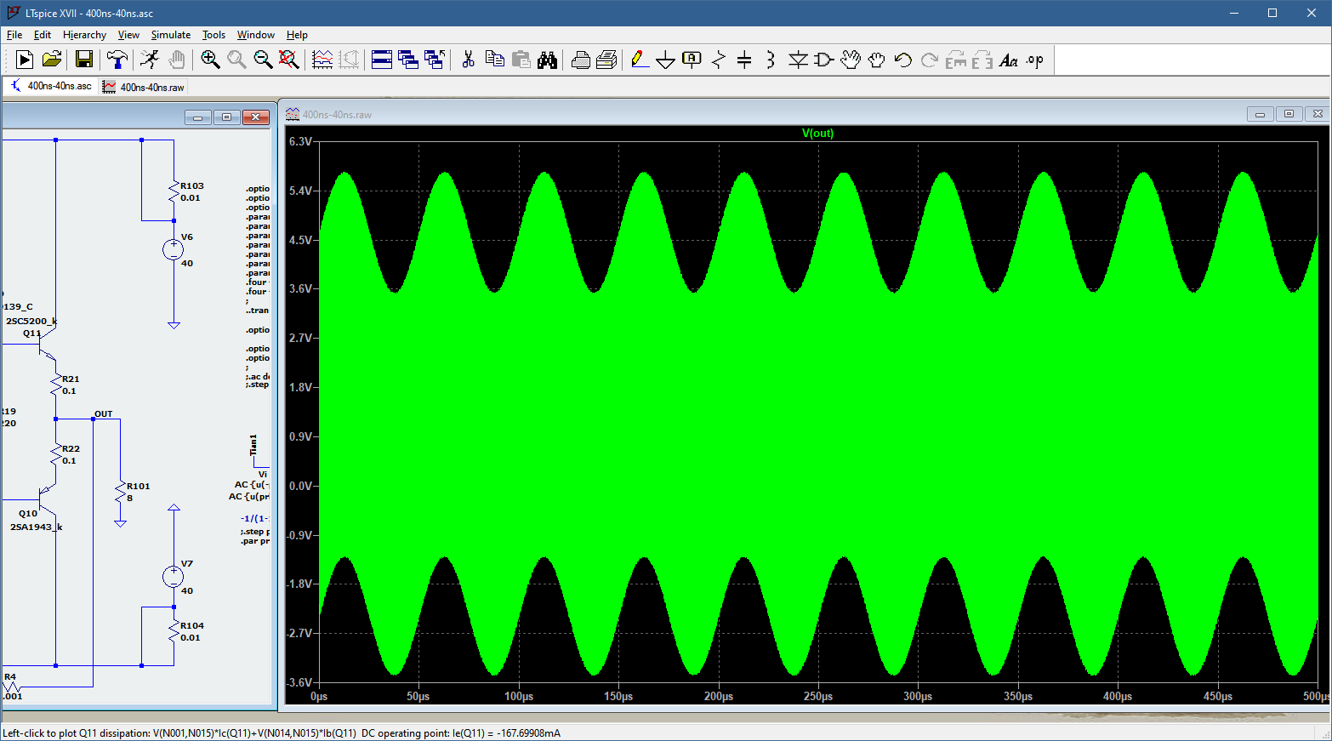Click the OUT net label in schematic
1332x741 pixels.
tap(103, 413)
